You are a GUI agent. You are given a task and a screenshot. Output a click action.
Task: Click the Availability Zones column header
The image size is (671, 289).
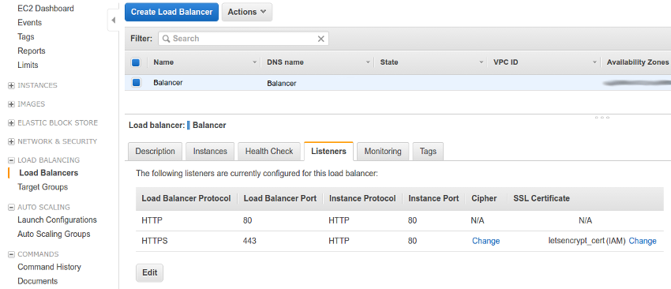638,62
